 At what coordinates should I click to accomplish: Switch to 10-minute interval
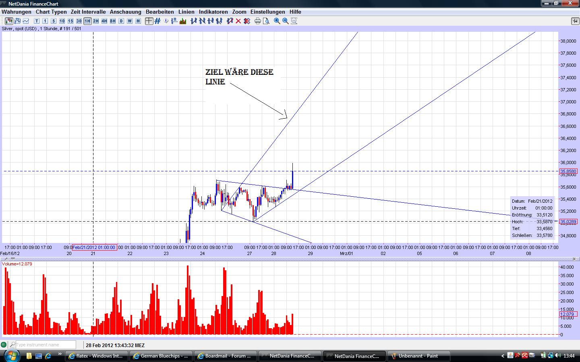pyautogui.click(x=62, y=21)
